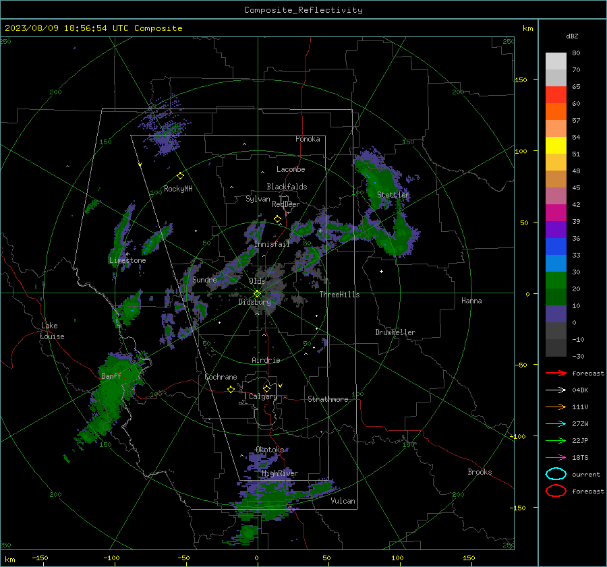
Task: Click the yellow diamond marker above Calgary
Action: pos(266,388)
